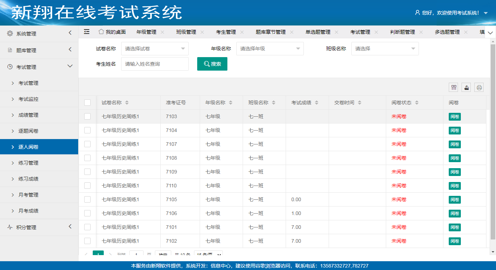This screenshot has width=496, height=270.
Task: Click the print table icon
Action: click(479, 87)
